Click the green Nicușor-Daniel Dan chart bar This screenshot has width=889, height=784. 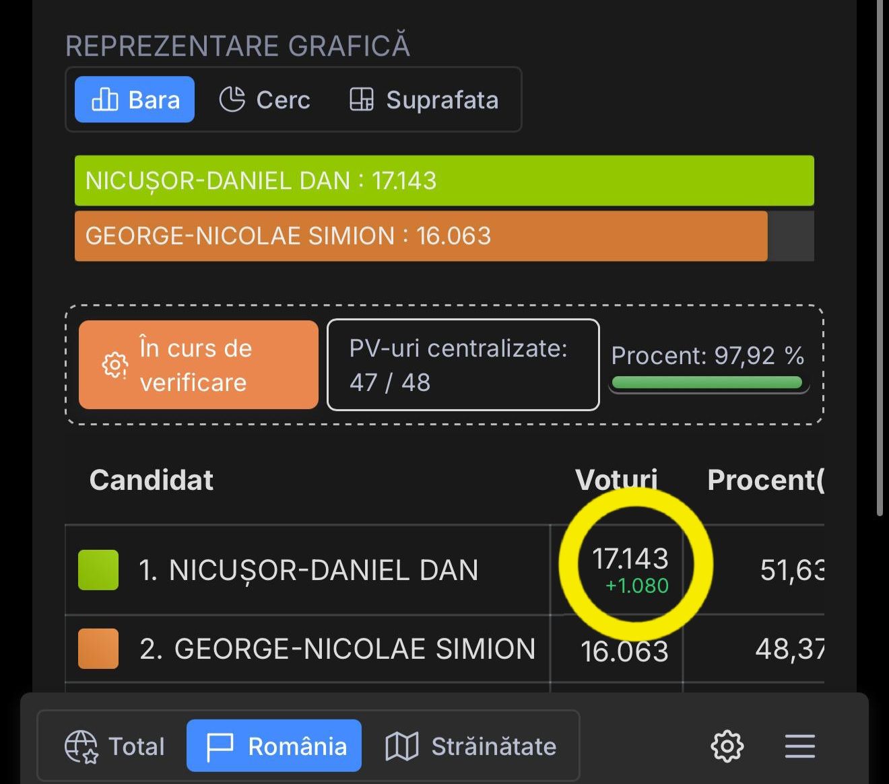(x=444, y=180)
